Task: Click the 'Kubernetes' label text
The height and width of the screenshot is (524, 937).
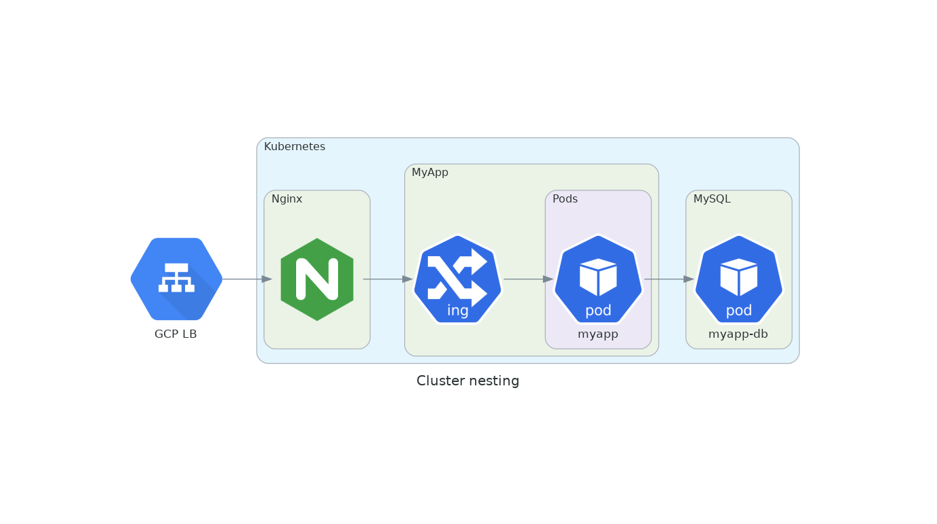Action: (295, 145)
